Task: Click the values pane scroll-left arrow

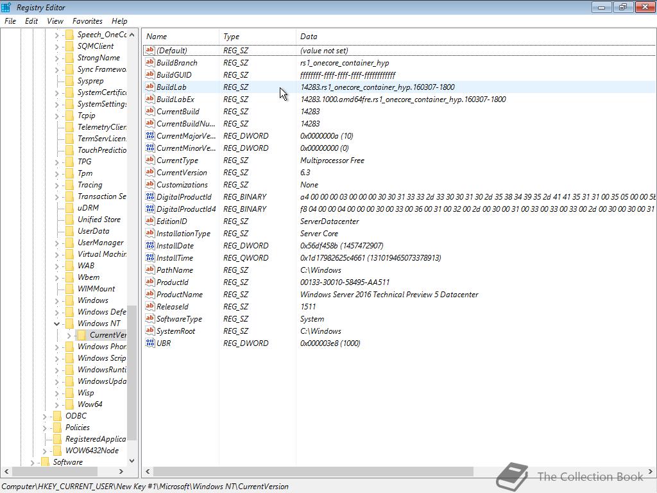Action: point(148,472)
